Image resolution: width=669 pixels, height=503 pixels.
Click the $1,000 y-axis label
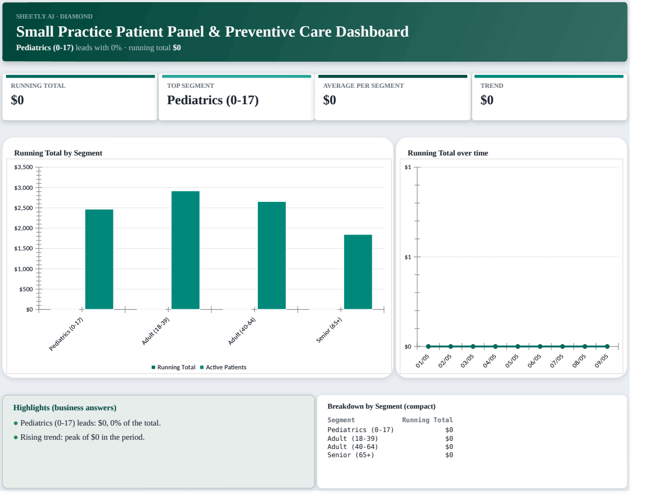23,269
